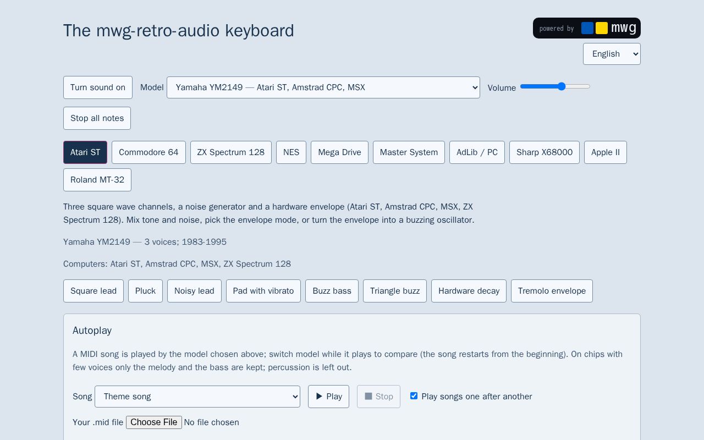Click Stop all notes button
This screenshot has height=440, width=704.
pyautogui.click(x=97, y=118)
